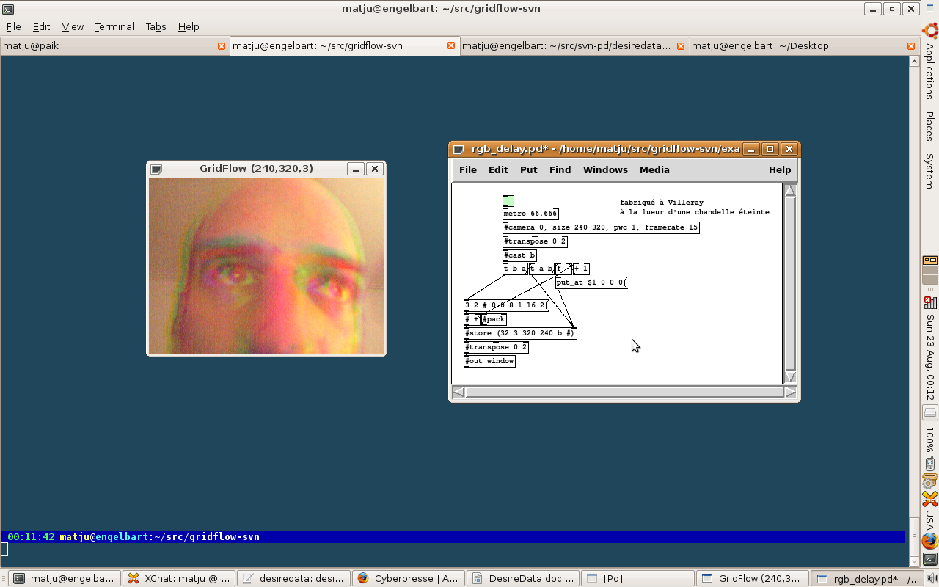This screenshot has width=939, height=587.
Task: Click the put_at $1 0 0 0 message box
Action: pyautogui.click(x=591, y=282)
